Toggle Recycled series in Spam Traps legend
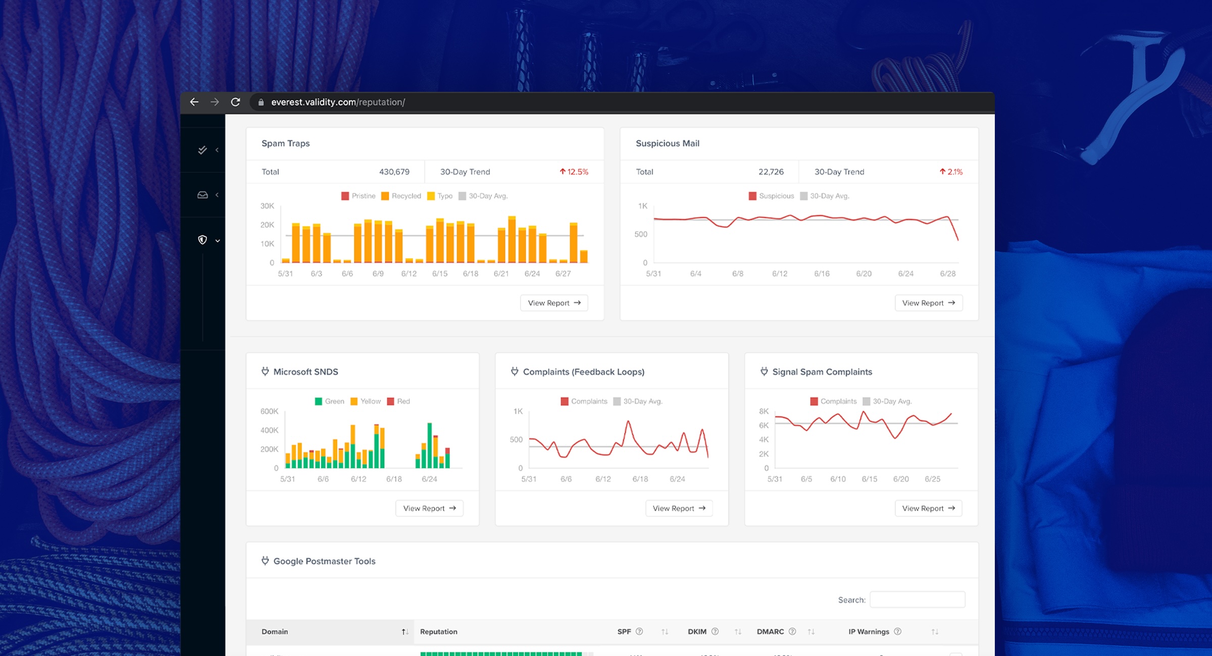1212x656 pixels. pyautogui.click(x=401, y=196)
